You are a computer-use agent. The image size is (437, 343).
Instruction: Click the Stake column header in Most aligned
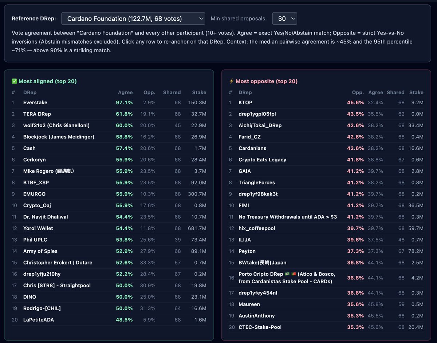coord(199,93)
